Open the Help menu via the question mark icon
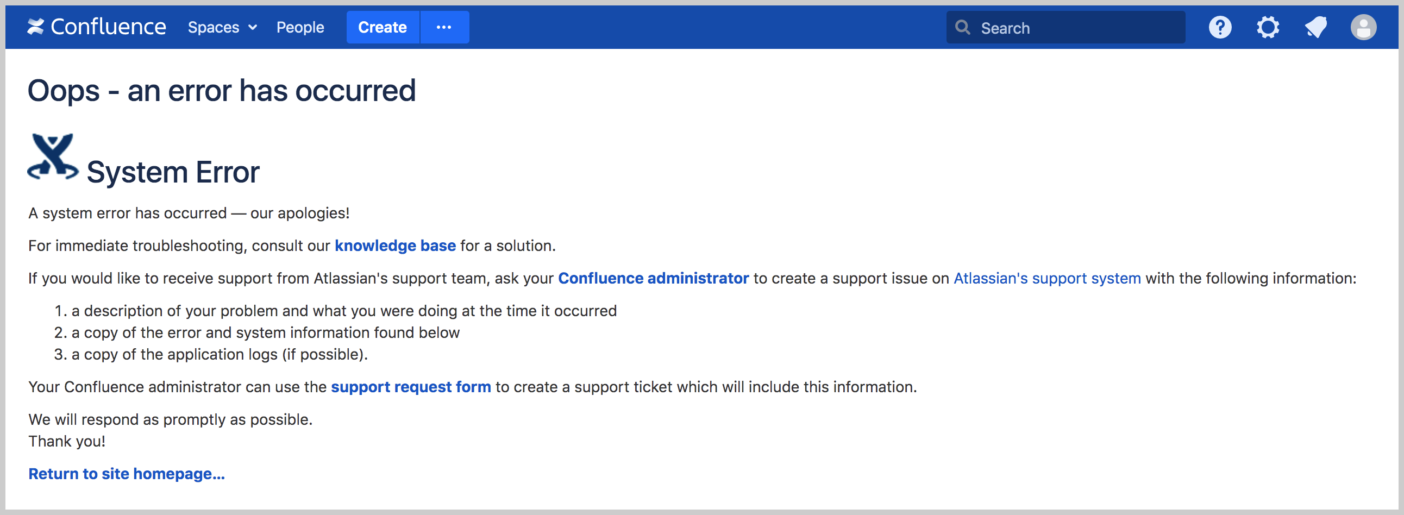The height and width of the screenshot is (515, 1404). tap(1220, 27)
